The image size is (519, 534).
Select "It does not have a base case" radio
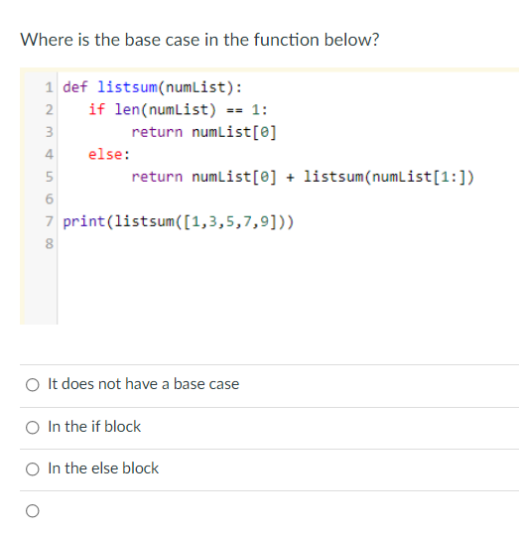point(33,385)
